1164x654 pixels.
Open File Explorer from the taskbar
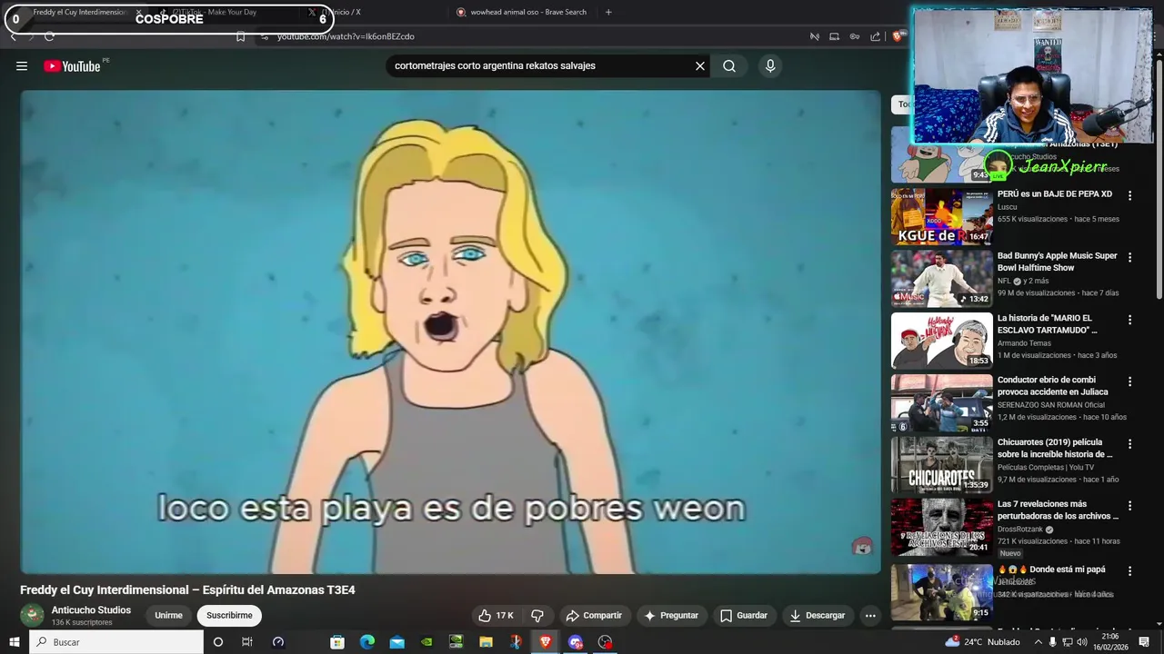486,642
